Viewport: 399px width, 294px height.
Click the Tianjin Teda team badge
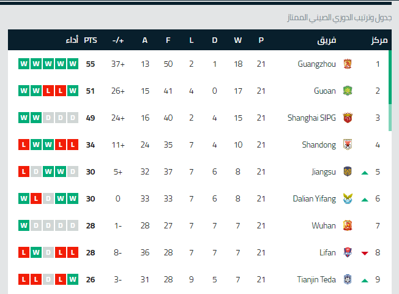click(347, 279)
